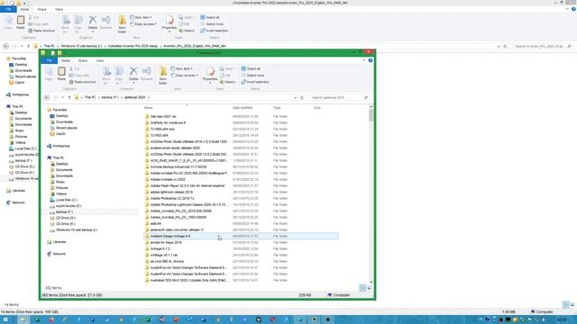Open the New item dropdown in the back window
The image size is (577, 324).
pos(141,17)
